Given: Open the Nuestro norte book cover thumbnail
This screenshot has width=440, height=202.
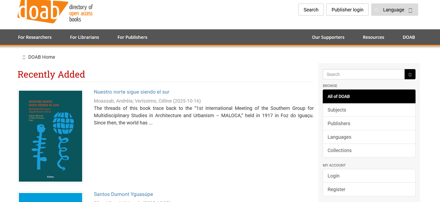Looking at the screenshot, I should (51, 136).
